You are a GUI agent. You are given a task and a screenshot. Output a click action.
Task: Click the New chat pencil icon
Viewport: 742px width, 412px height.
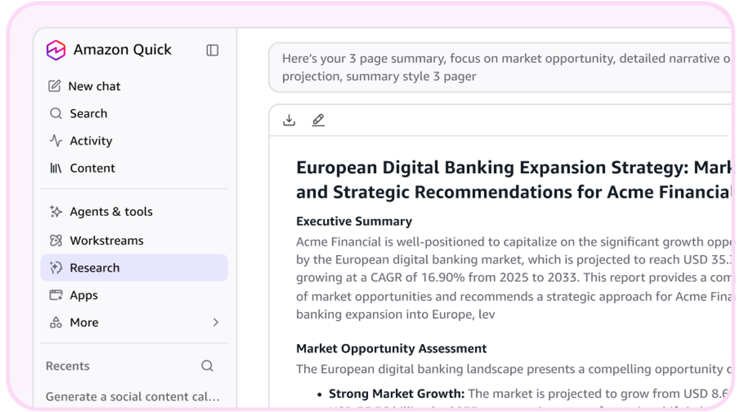coord(55,86)
